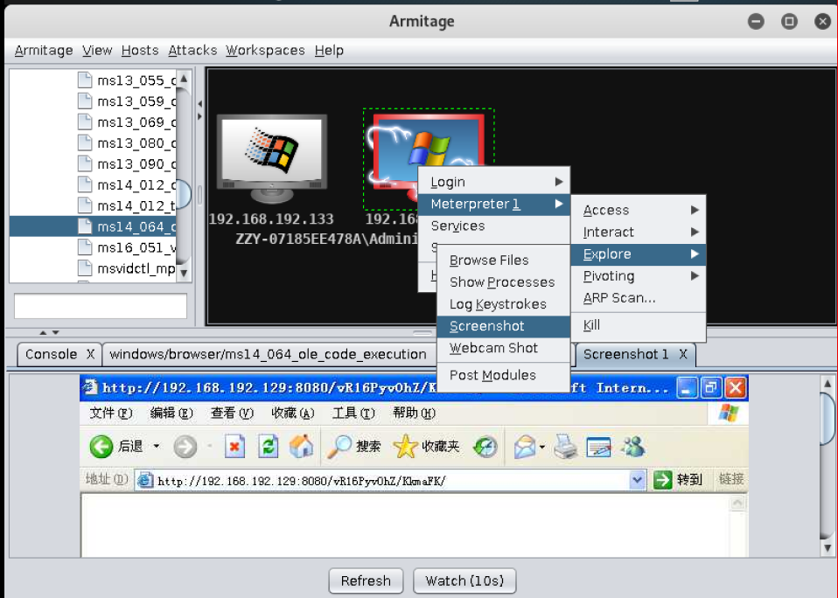Viewport: 838px width, 598px height.
Task: Open the View menu
Action: (97, 50)
